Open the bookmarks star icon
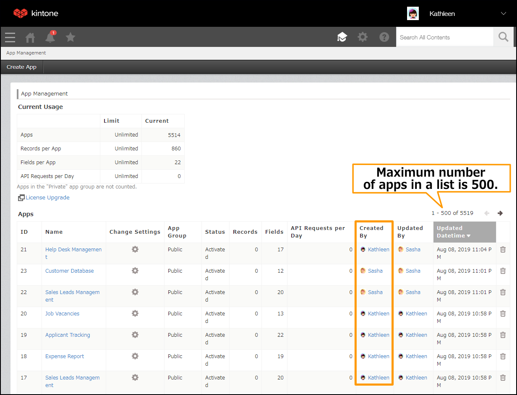Image resolution: width=517 pixels, height=395 pixels. (70, 37)
